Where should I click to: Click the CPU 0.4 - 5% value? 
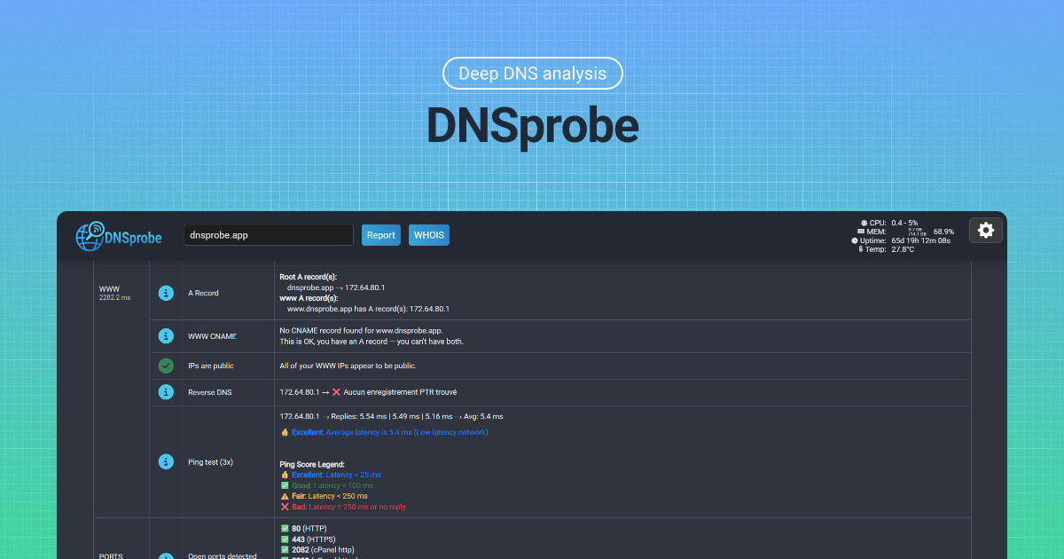(x=904, y=223)
